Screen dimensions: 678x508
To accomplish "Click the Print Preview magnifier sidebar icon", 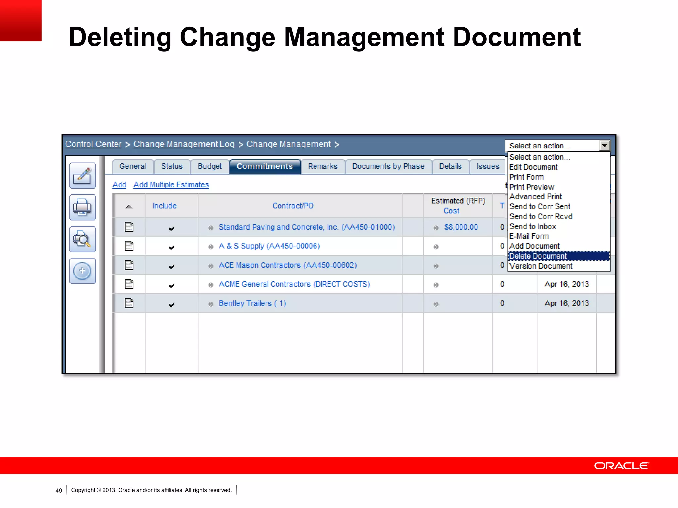I will coord(82,239).
